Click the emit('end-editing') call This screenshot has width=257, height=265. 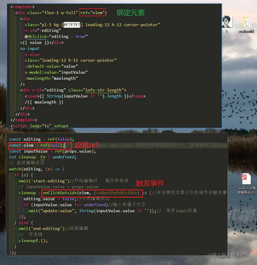(x=42, y=228)
